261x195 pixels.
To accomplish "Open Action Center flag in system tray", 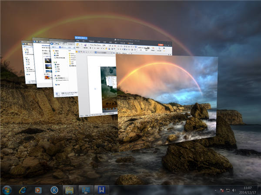I will pos(221,190).
